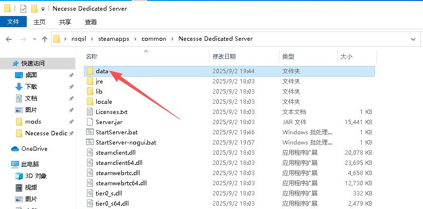Select the StartServer.bat batch file icon

[90, 132]
